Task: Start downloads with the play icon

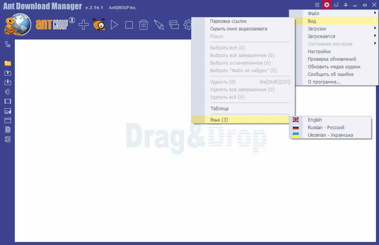Action: pos(114,24)
